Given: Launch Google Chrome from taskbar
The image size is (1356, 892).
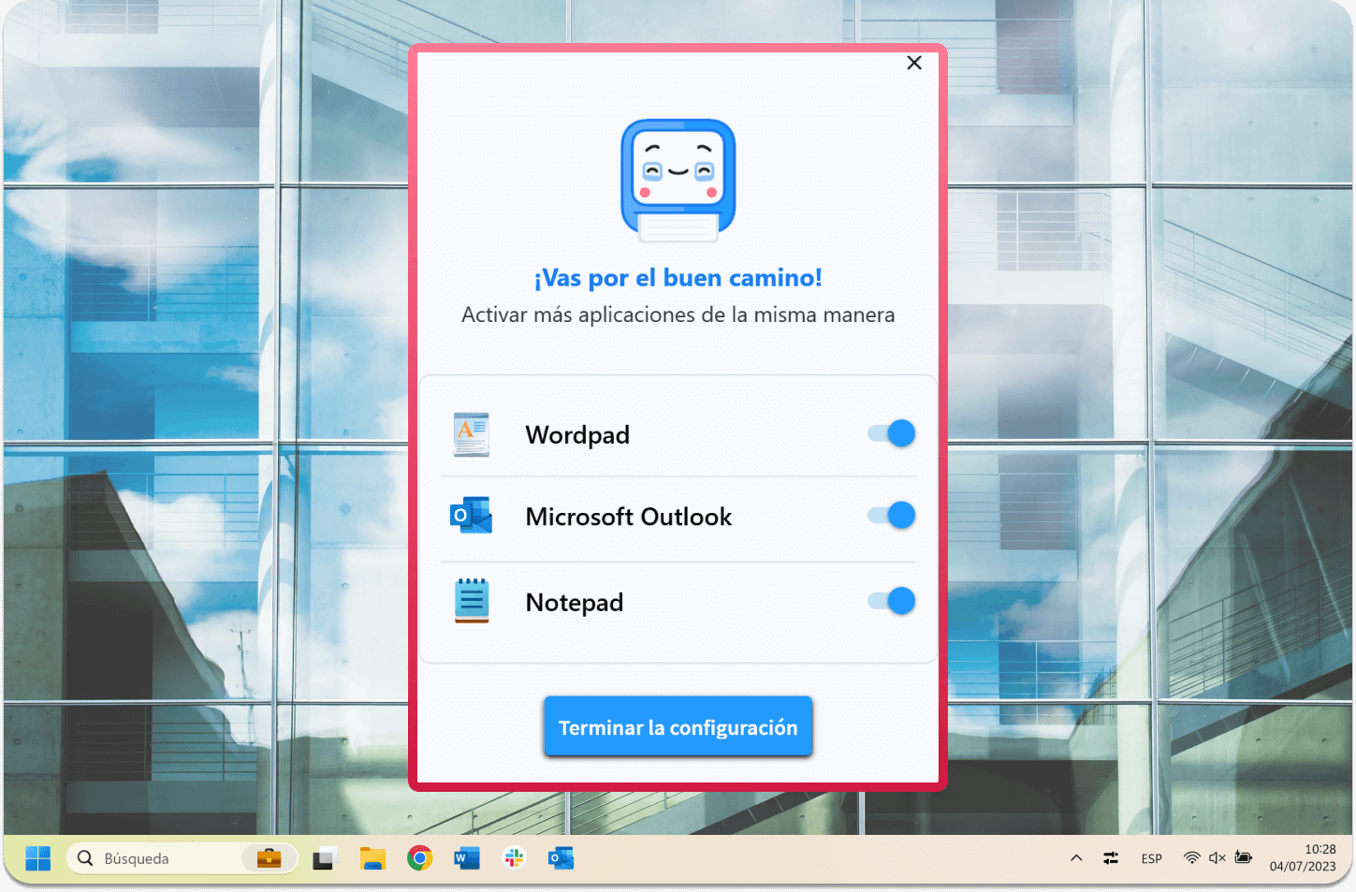Looking at the screenshot, I should tap(419, 858).
